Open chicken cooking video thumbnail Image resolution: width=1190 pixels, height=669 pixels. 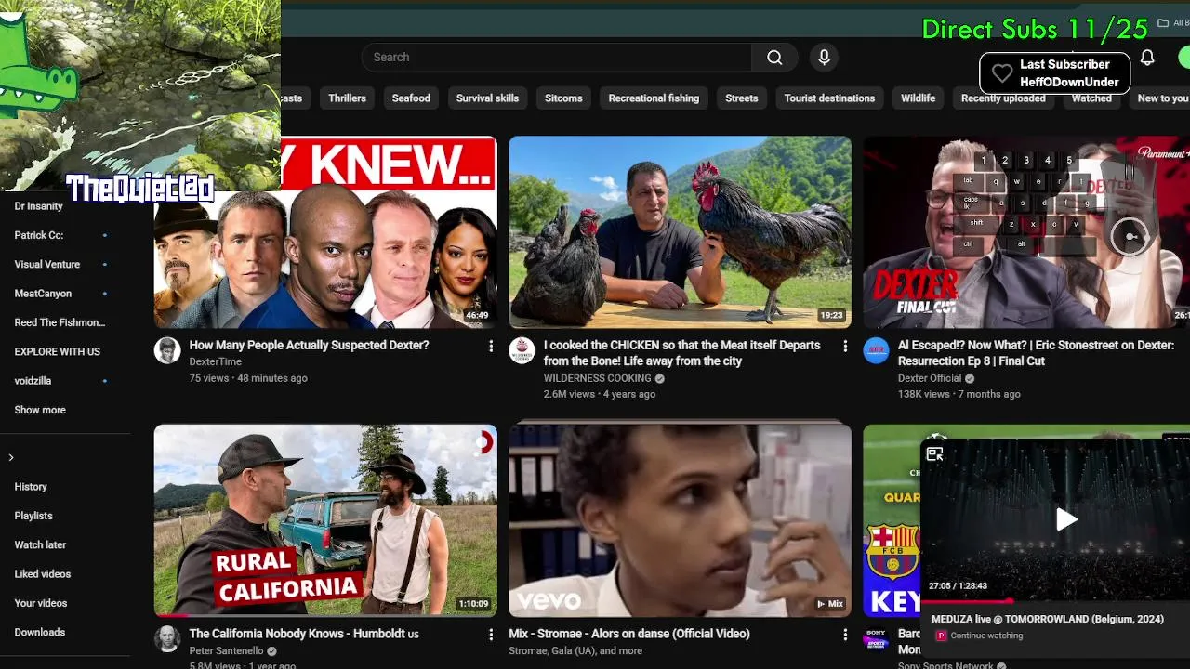pyautogui.click(x=680, y=232)
